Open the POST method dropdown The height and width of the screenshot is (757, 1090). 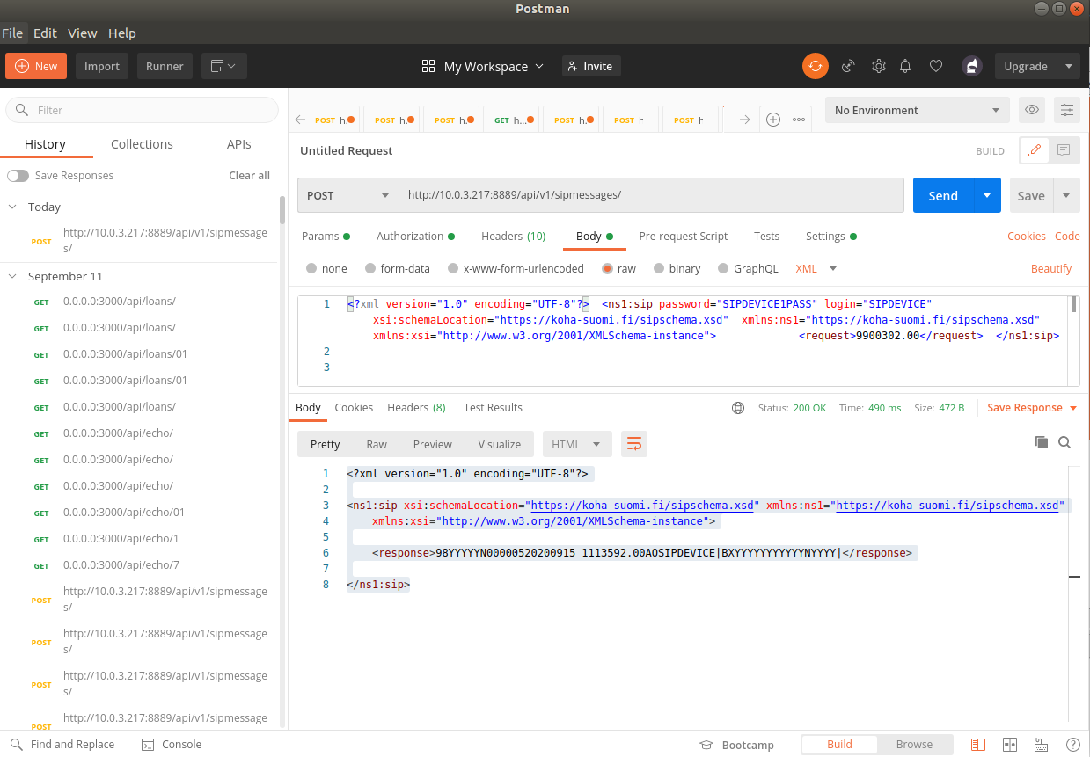coord(347,195)
